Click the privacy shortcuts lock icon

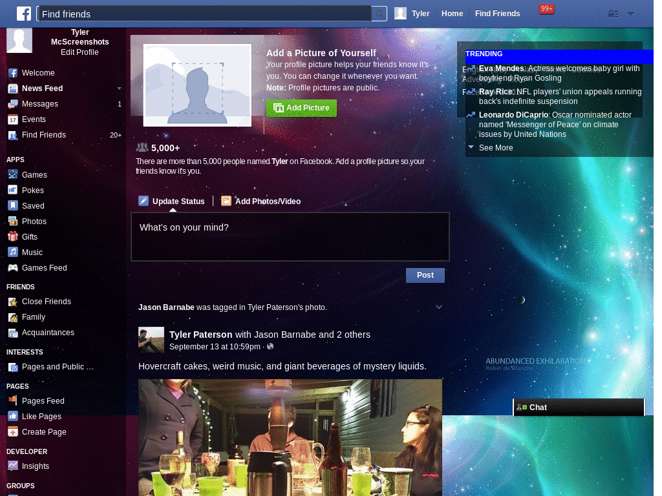click(x=613, y=14)
